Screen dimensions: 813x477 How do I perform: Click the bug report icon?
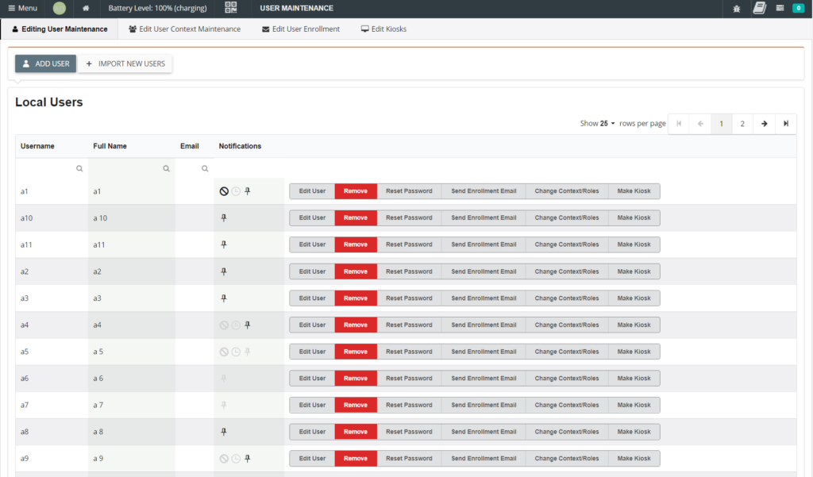[x=736, y=8]
